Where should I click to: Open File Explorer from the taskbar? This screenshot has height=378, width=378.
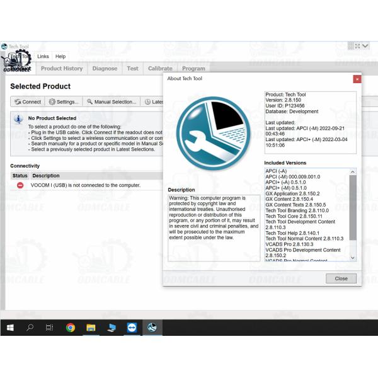click(90, 328)
